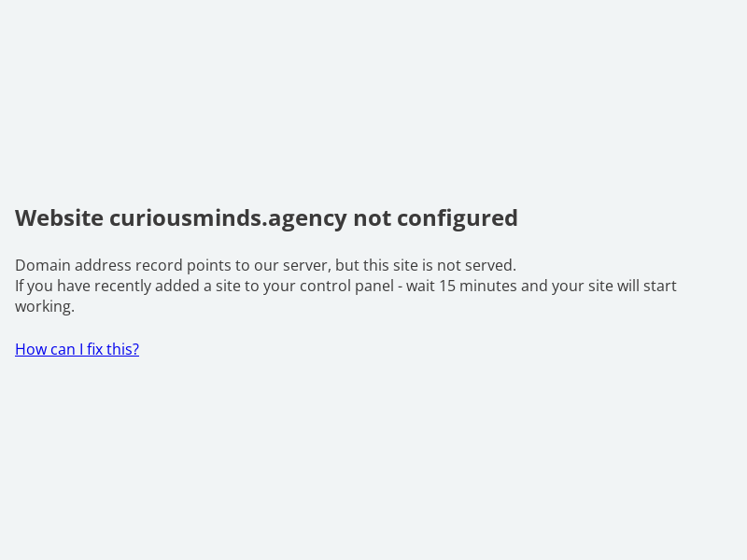Image resolution: width=747 pixels, height=560 pixels.
Task: Click the "Website" word in the heading
Action: point(59,217)
